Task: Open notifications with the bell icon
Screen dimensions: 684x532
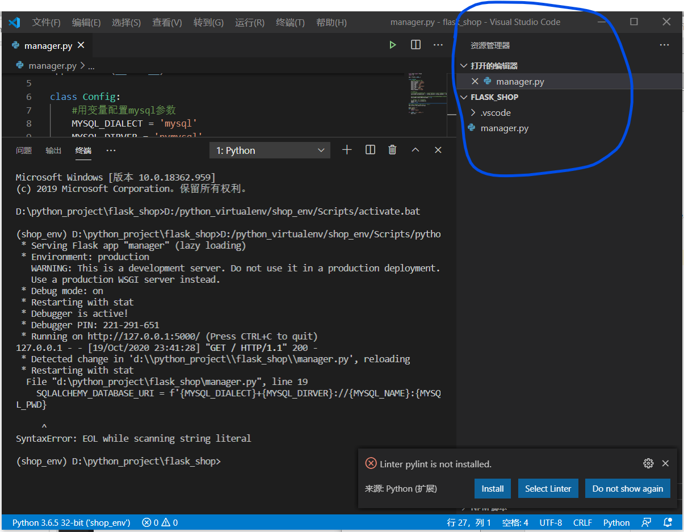Action: (x=668, y=522)
